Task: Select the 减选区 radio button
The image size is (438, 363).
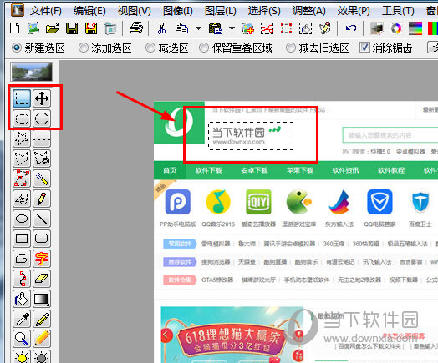Action: 150,48
